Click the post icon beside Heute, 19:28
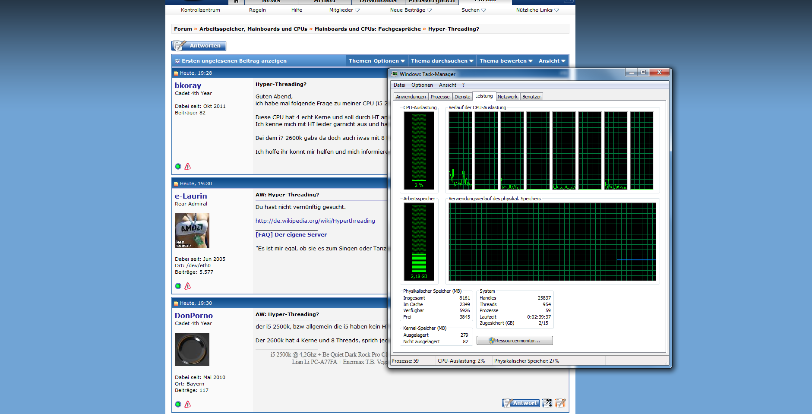The height and width of the screenshot is (414, 812). point(176,73)
